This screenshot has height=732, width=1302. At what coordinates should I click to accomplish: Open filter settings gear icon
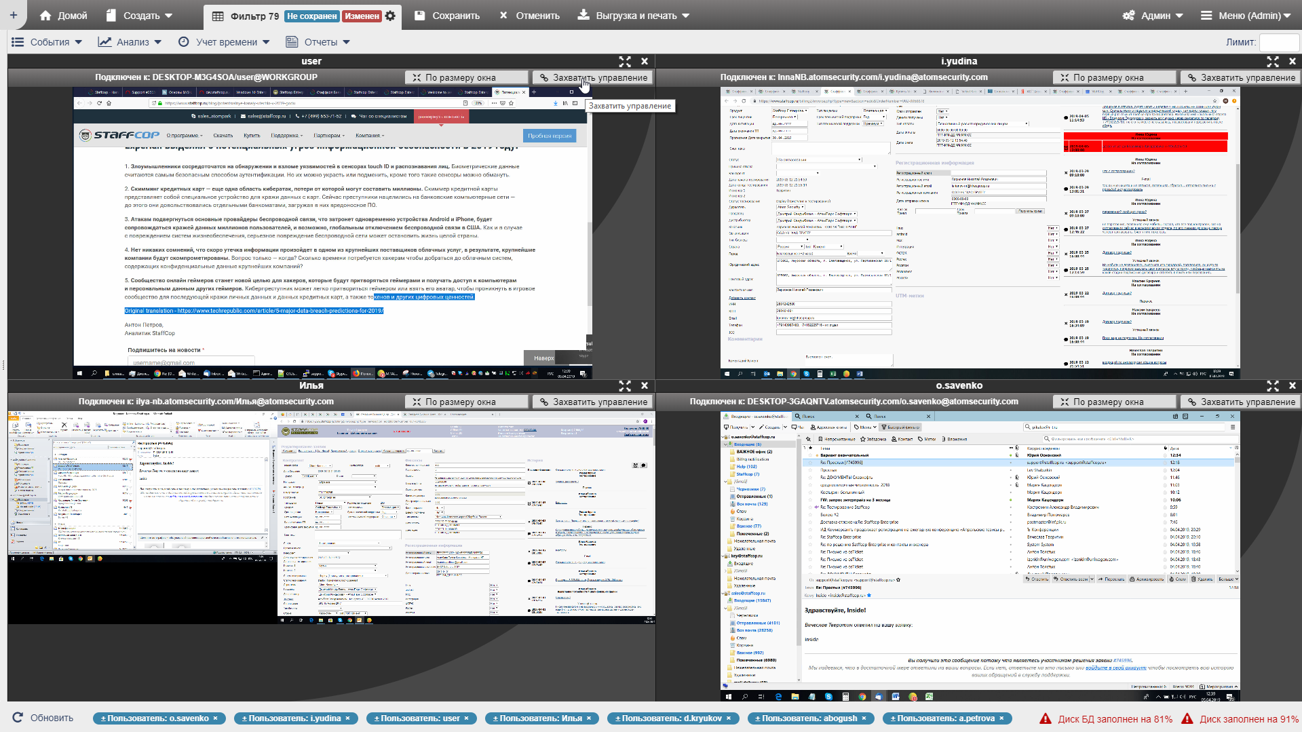tap(390, 16)
